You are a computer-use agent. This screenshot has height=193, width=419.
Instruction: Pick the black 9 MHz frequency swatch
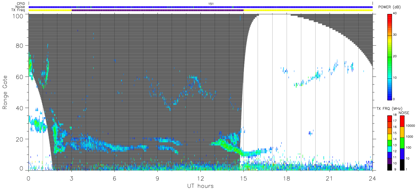(x=390, y=167)
